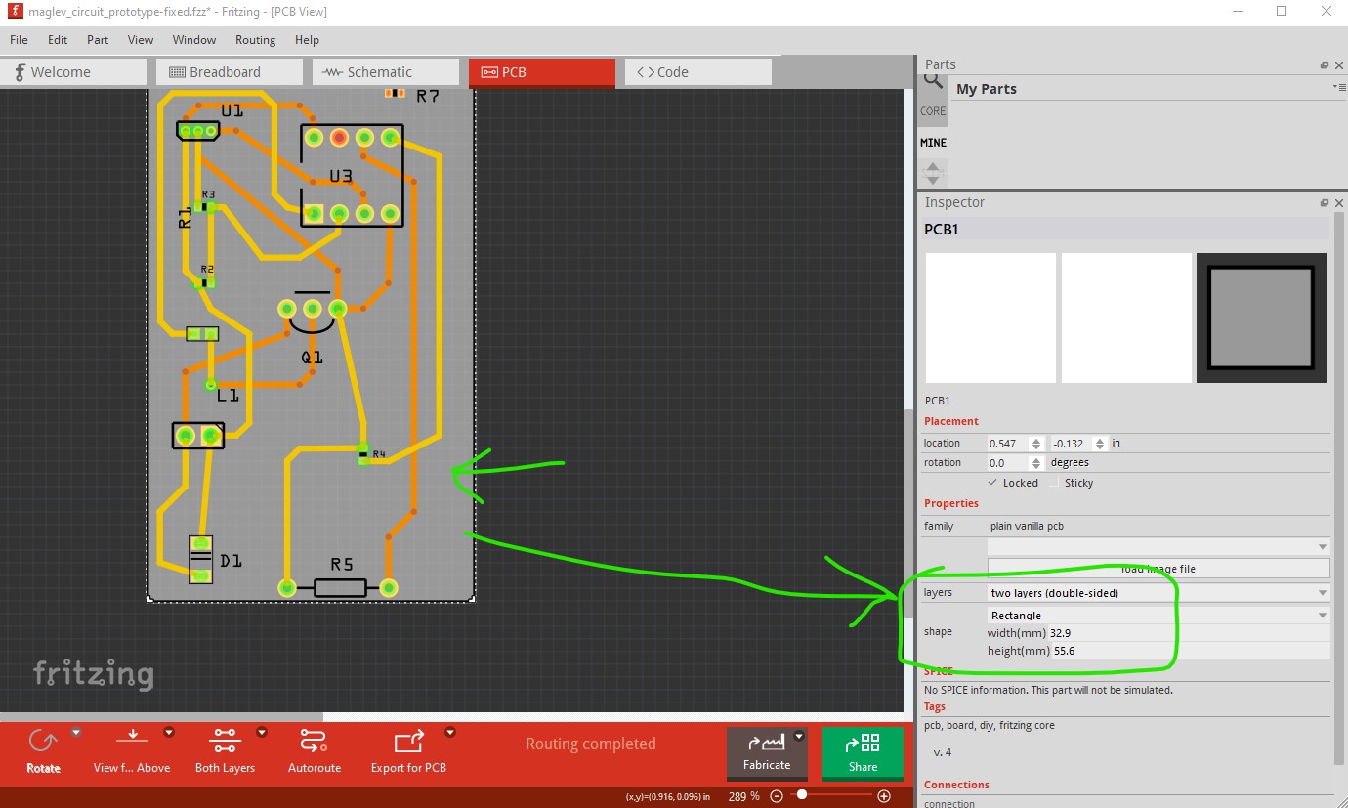Click the width(mm) input field
1348x808 pixels.
click(1189, 633)
